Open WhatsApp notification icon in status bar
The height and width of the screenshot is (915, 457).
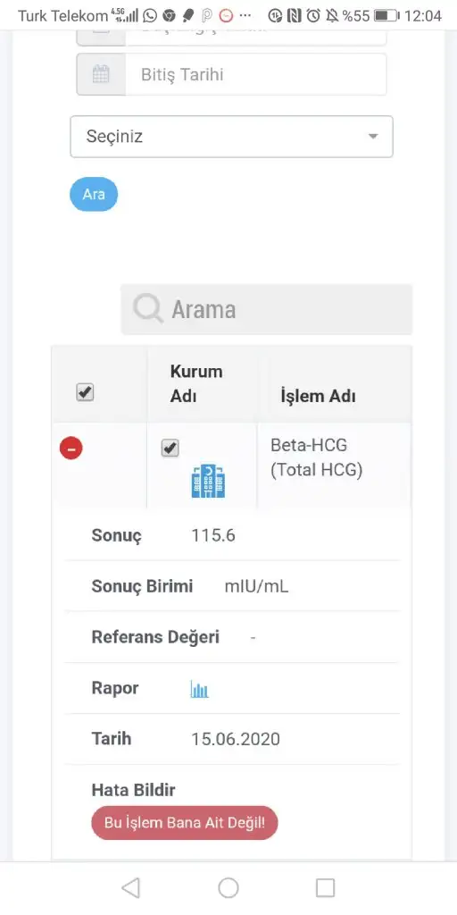click(x=150, y=16)
